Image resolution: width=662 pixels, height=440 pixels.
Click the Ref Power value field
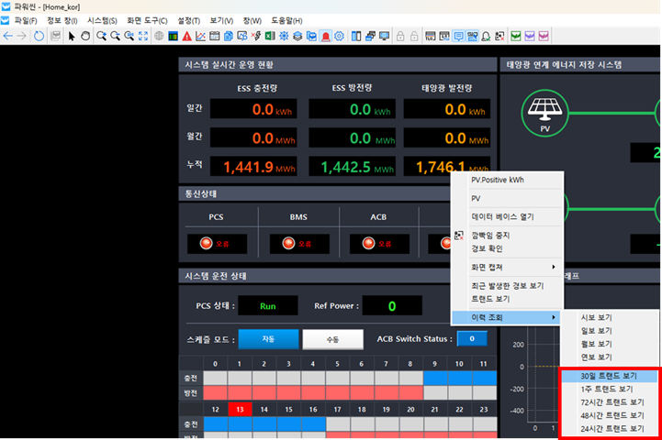coord(391,306)
